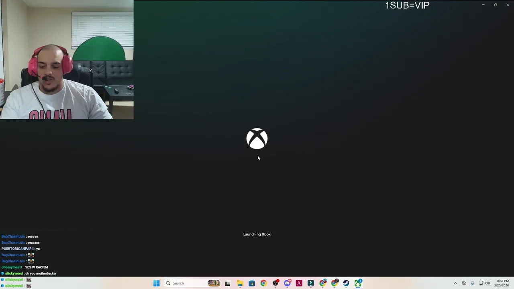The image size is (514, 289).
Task: Open the red letter-A app in taskbar
Action: click(299, 283)
